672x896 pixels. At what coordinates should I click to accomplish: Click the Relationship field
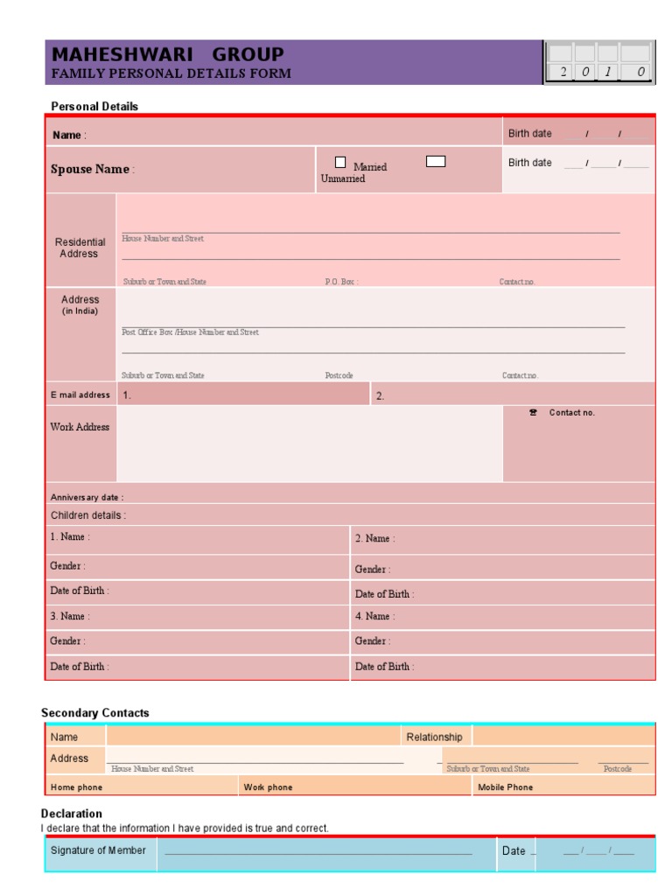point(563,736)
